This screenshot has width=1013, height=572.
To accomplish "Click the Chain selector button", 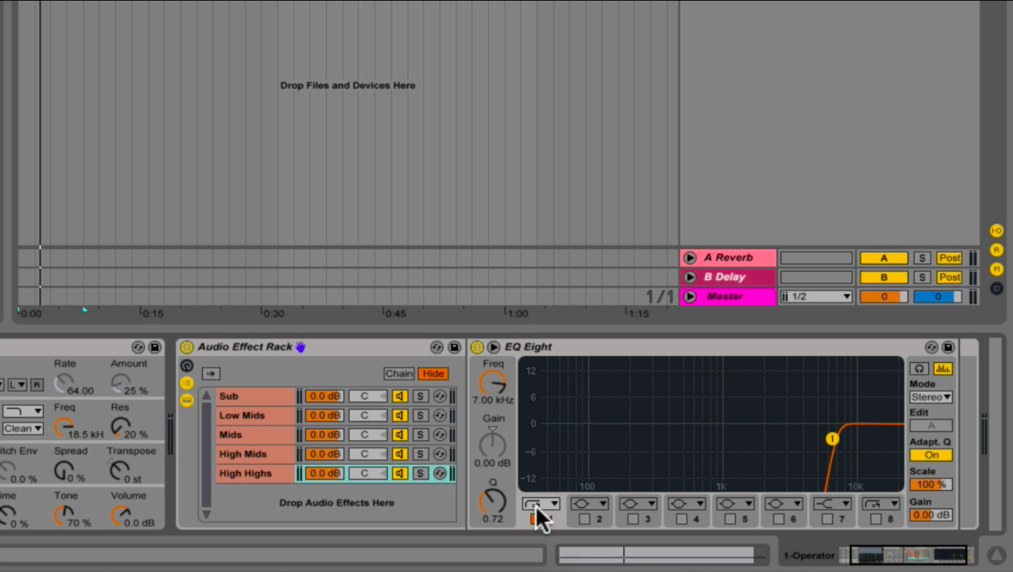I will tap(399, 374).
